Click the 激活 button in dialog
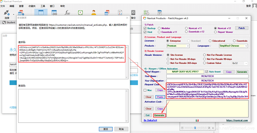This screenshot has height=133, width=257. click(x=106, y=129)
